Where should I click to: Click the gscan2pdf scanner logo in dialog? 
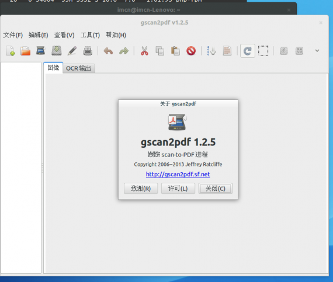177,122
